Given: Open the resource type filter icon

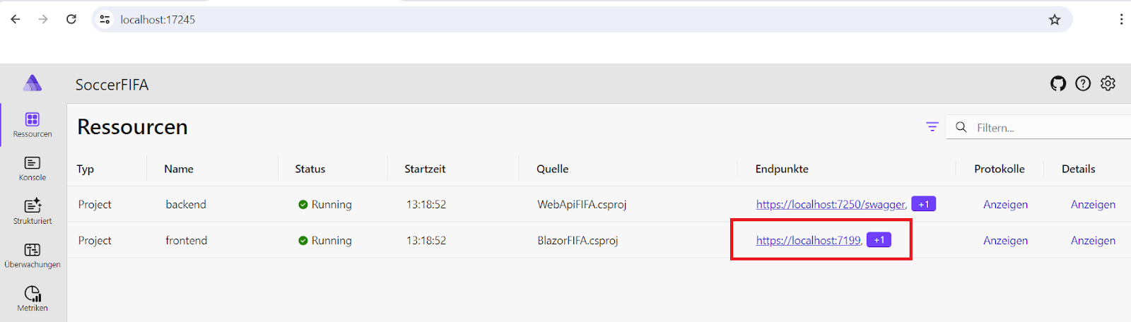Looking at the screenshot, I should tap(932, 127).
